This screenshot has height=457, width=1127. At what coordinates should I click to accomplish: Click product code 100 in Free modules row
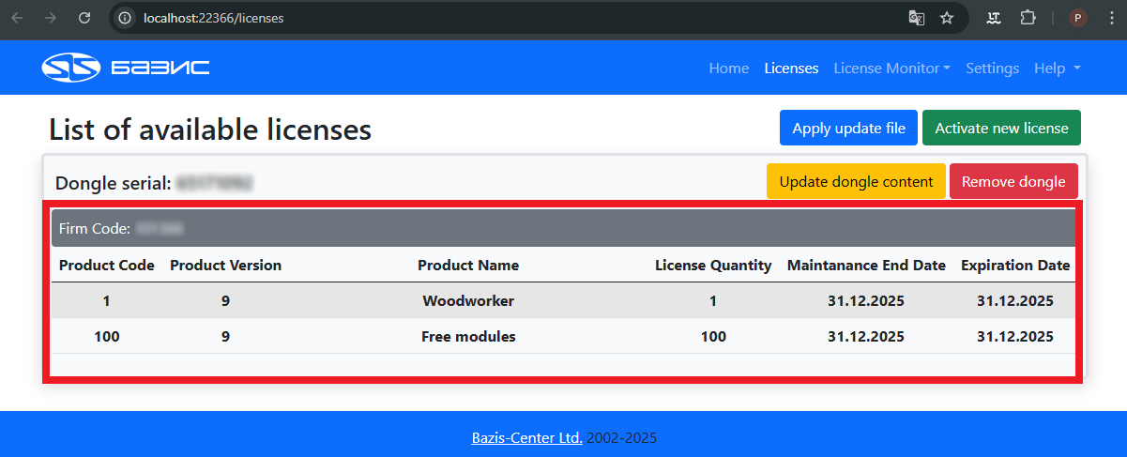point(107,336)
